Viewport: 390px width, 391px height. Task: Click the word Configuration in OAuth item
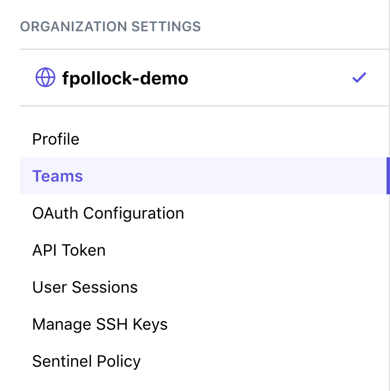[x=134, y=213]
